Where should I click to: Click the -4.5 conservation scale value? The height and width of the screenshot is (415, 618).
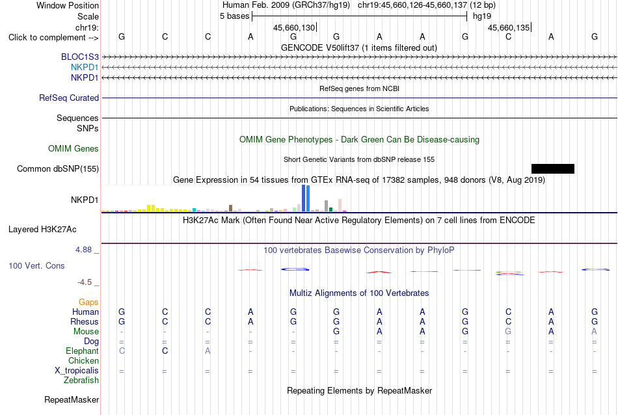click(85, 282)
